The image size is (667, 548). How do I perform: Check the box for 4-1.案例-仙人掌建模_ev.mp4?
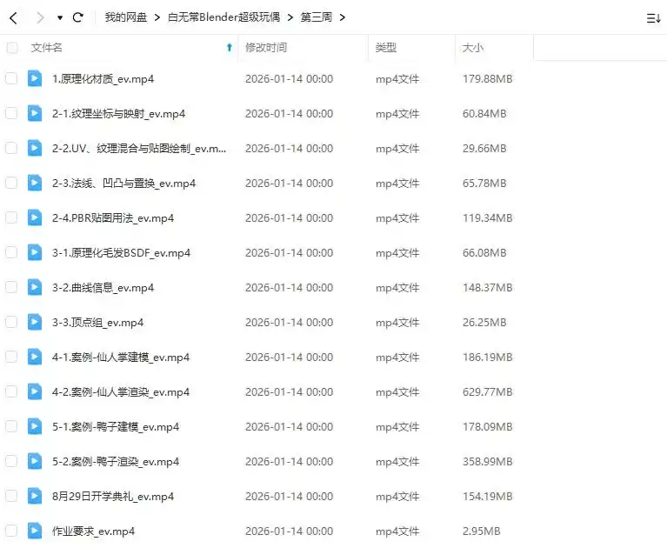click(11, 357)
